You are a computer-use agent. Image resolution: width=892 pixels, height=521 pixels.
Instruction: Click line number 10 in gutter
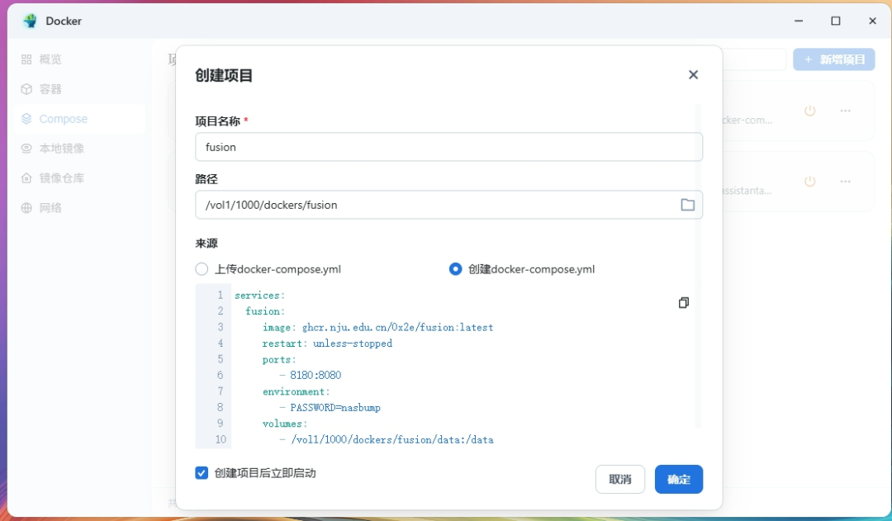[x=221, y=439]
